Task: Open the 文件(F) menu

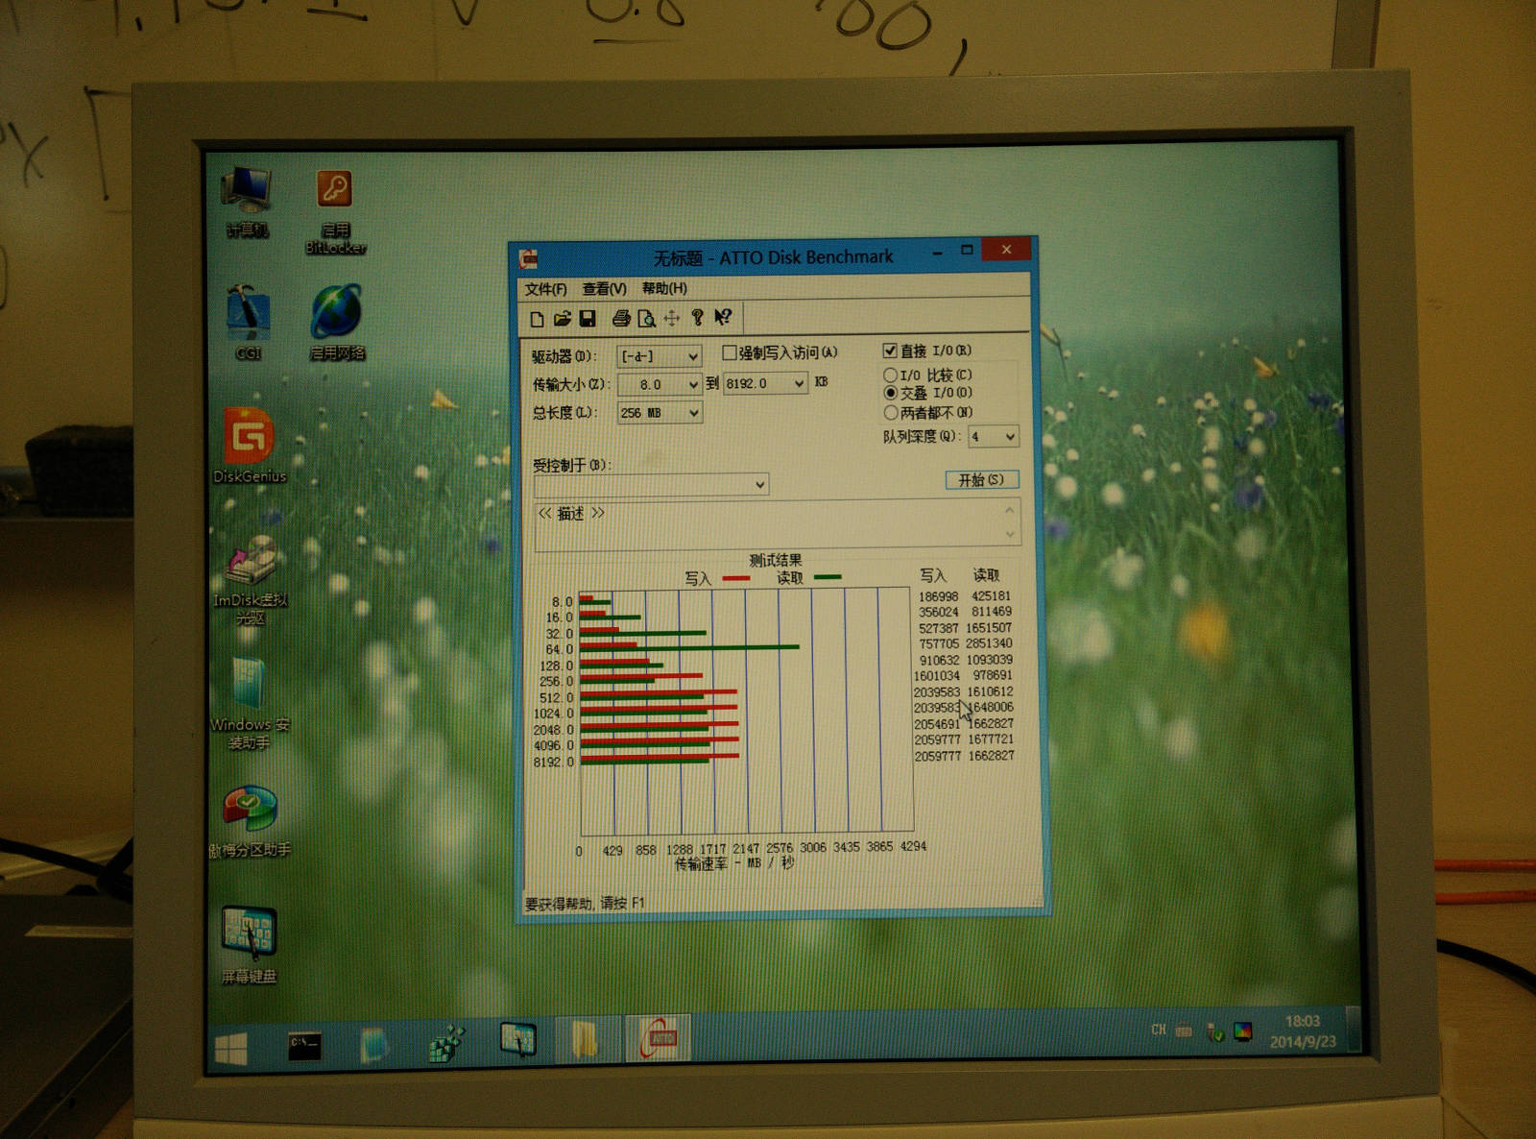Action: (545, 289)
